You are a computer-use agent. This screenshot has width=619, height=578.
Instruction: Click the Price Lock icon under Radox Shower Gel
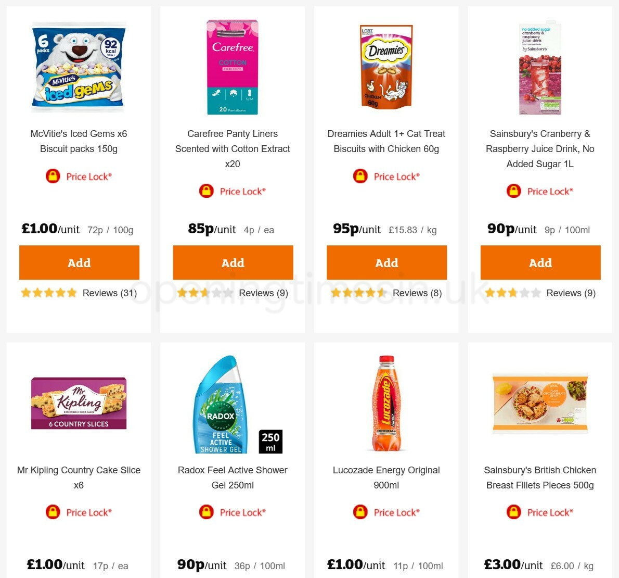point(207,512)
